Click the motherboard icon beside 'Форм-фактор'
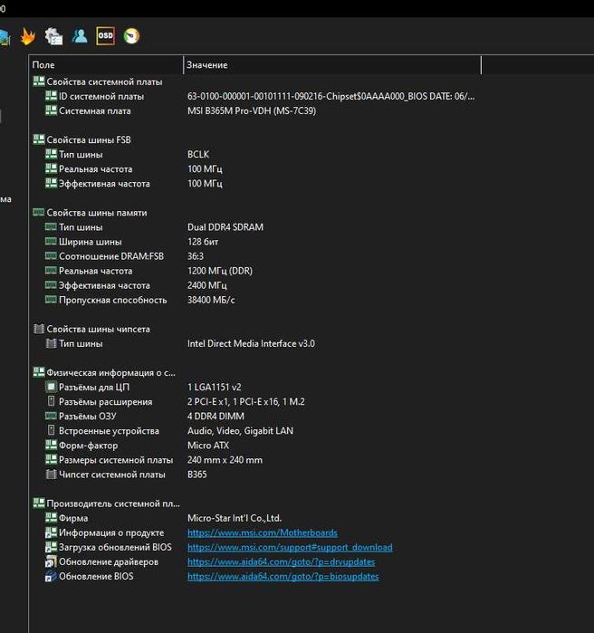The image size is (594, 633). [x=51, y=445]
